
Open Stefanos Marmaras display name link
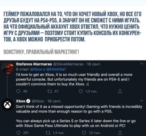(x=34, y=64)
